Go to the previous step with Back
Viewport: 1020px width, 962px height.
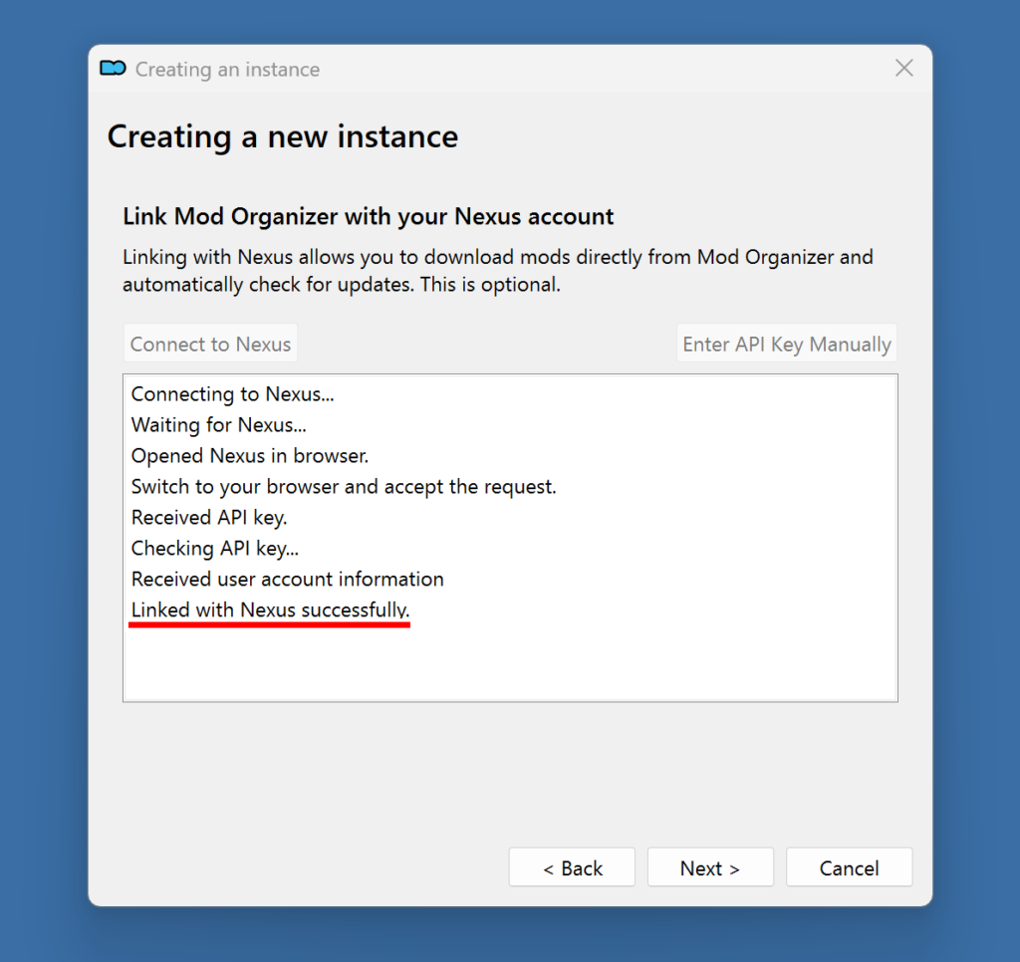click(572, 867)
